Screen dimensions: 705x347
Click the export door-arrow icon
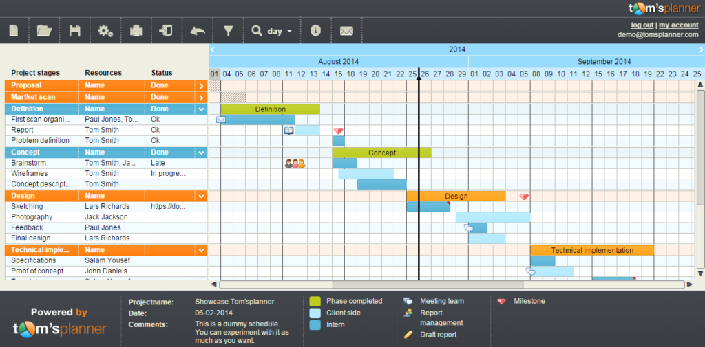tap(166, 31)
